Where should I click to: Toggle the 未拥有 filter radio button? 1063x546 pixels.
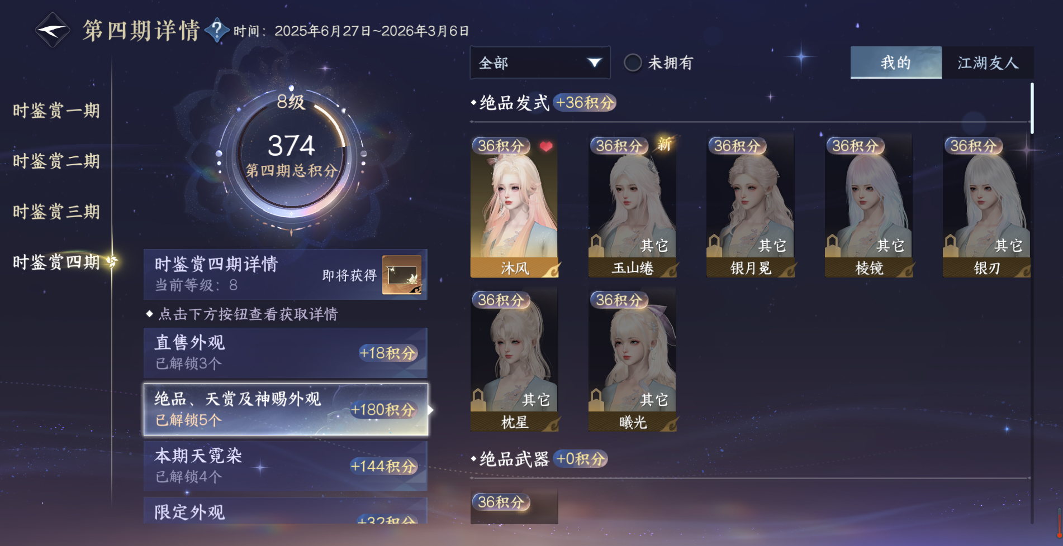633,63
